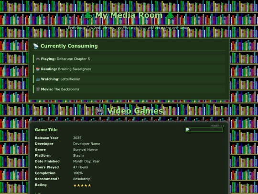This screenshot has height=194, width=258.
Task: Click the clapperboard icon beside Movie
Action: [x=38, y=89]
